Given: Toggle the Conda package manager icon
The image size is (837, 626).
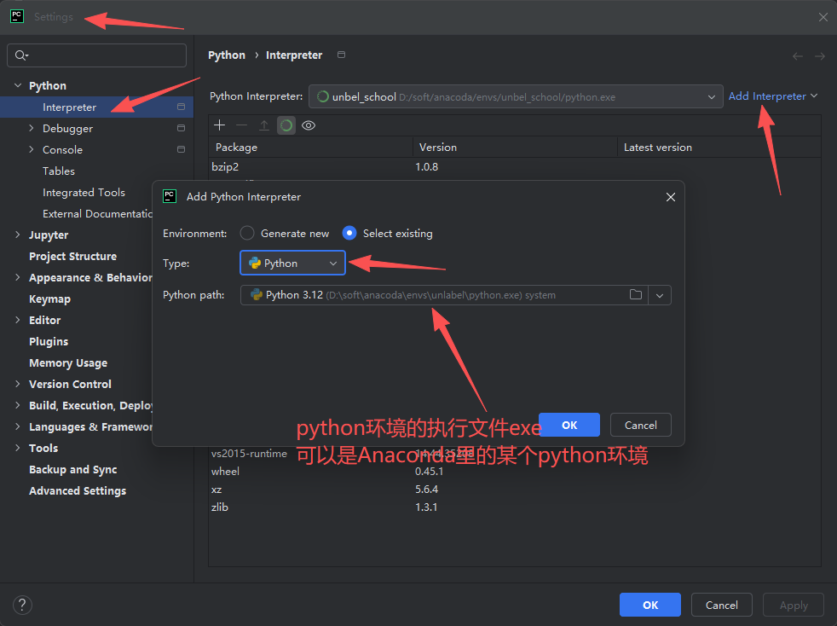Looking at the screenshot, I should pyautogui.click(x=286, y=125).
